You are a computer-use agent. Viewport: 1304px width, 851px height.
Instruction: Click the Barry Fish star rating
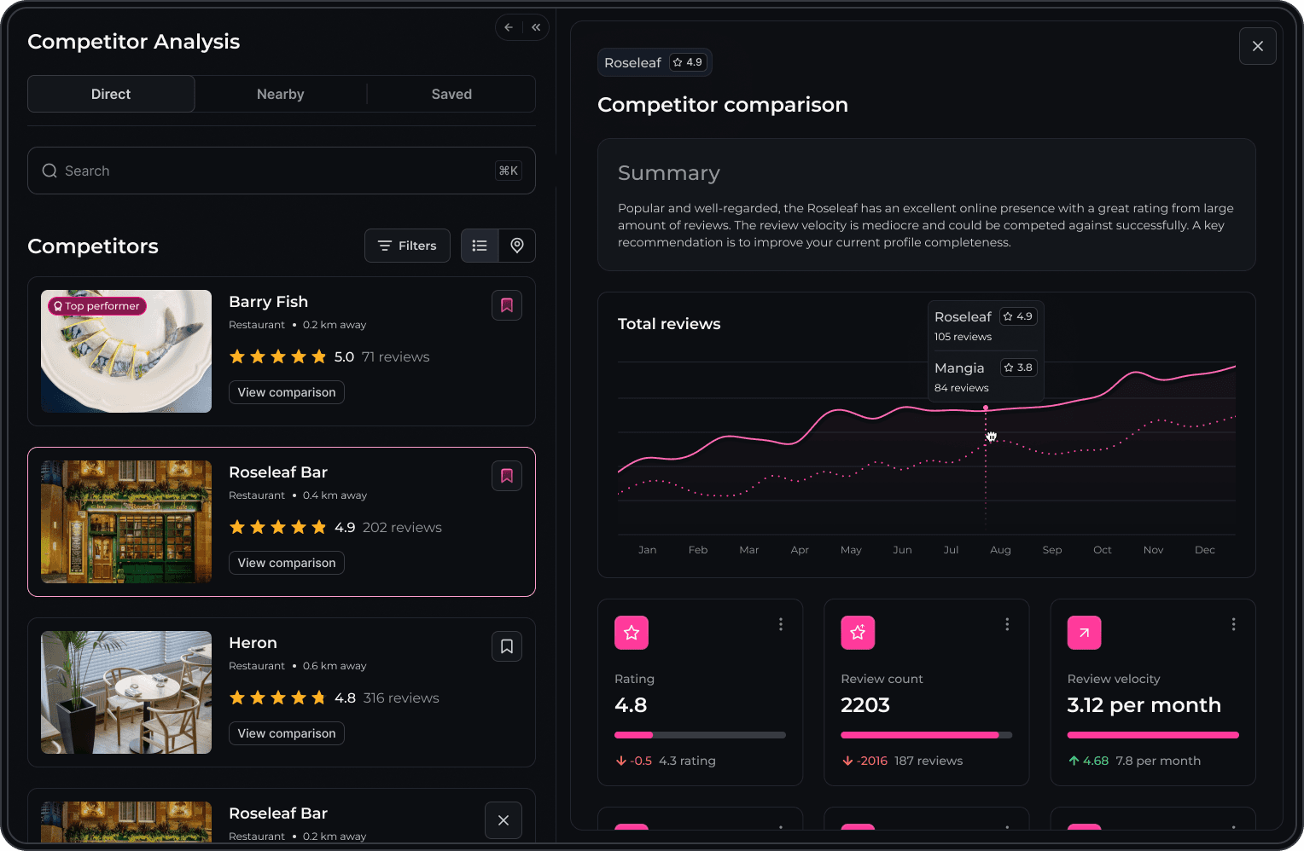coord(278,356)
